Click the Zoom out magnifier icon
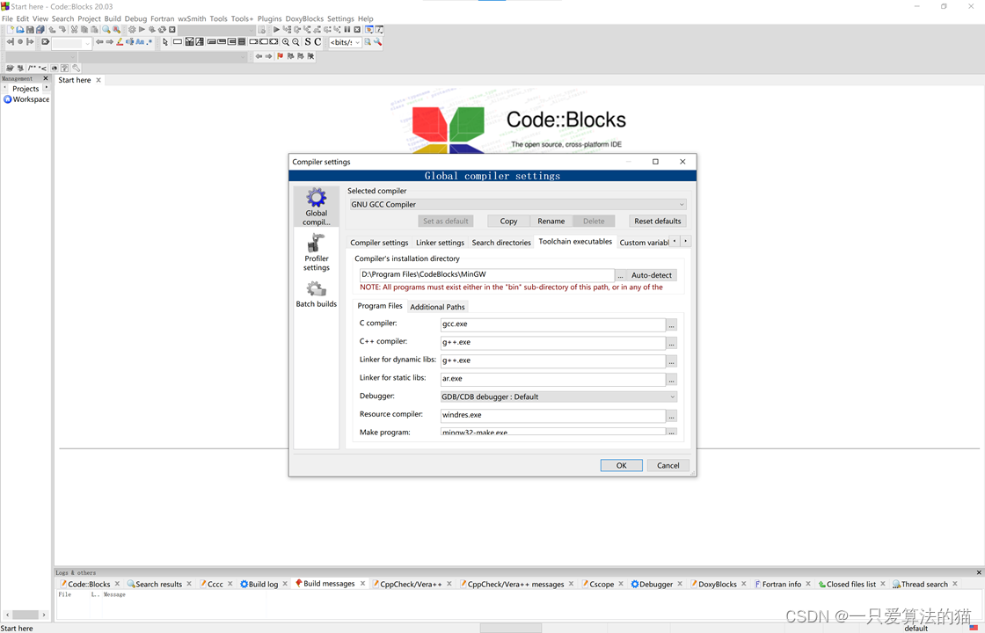The image size is (985, 633). tap(295, 42)
